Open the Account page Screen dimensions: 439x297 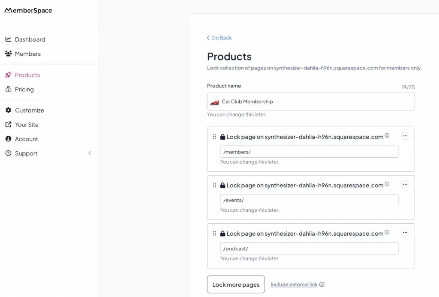point(26,139)
